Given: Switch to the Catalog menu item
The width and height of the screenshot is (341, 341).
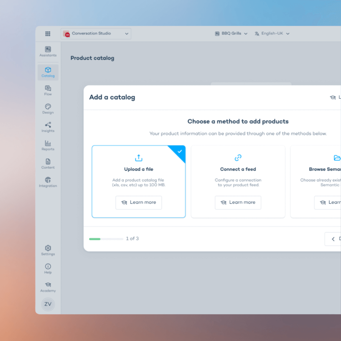Looking at the screenshot, I should point(48,72).
